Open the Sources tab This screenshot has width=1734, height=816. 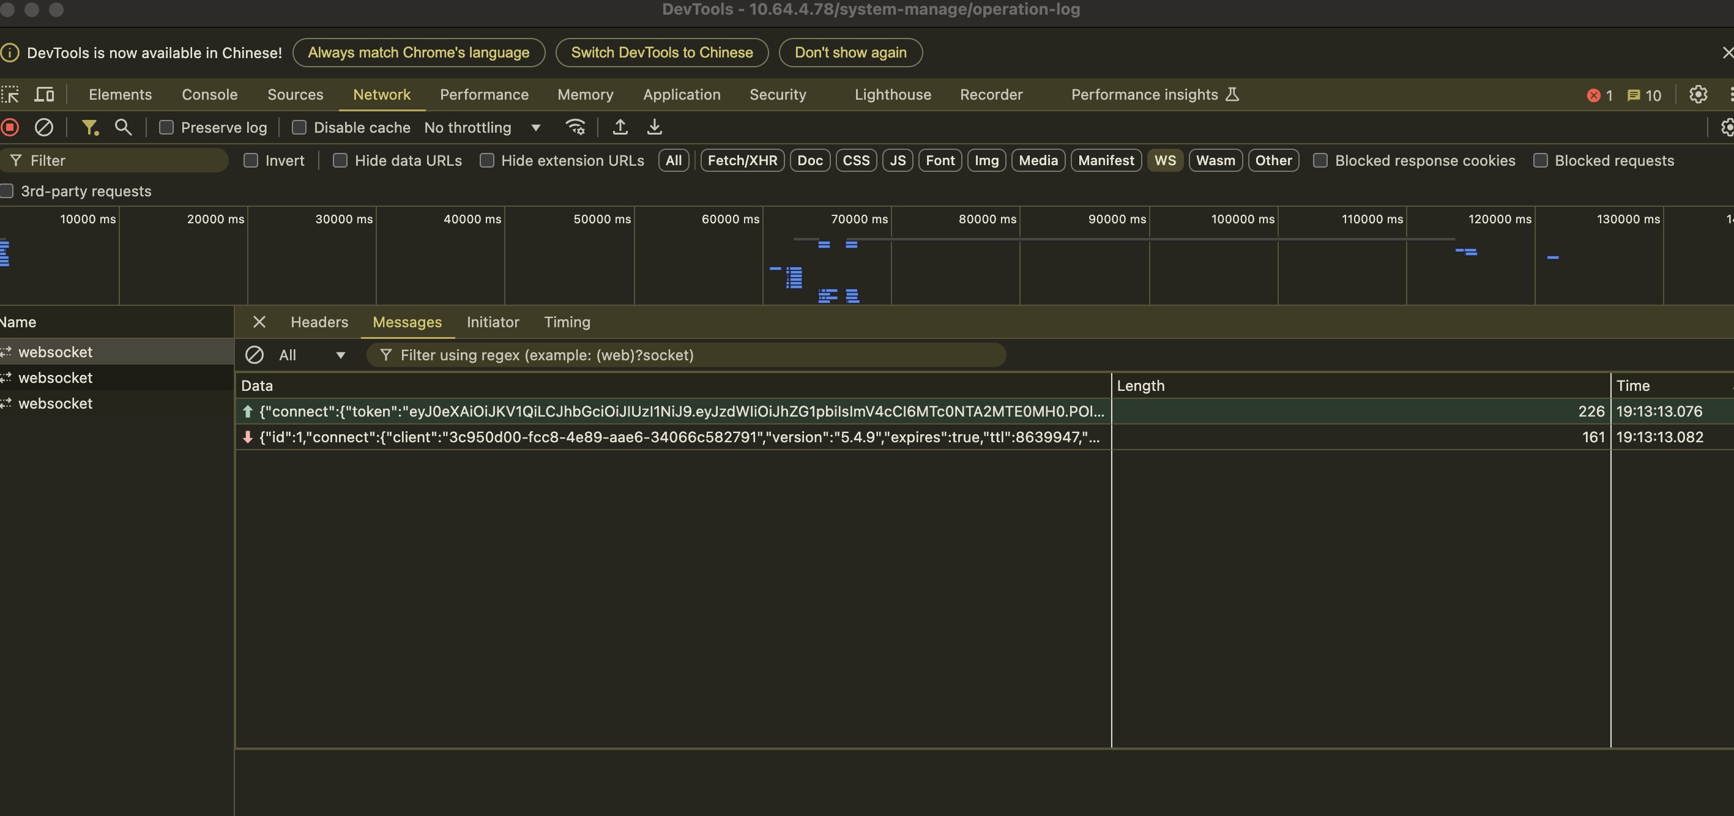[x=296, y=95]
